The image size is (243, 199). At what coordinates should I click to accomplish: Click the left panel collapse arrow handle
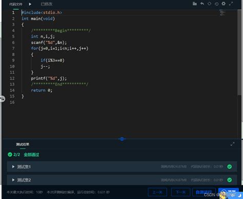pos(3,99)
